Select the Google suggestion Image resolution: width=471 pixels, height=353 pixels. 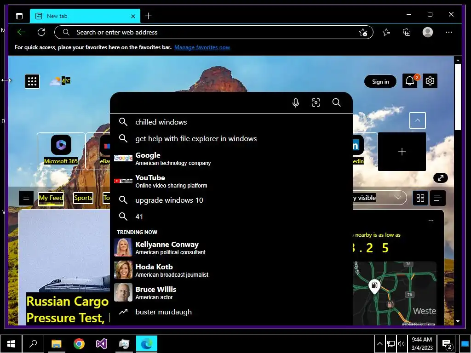click(231, 159)
